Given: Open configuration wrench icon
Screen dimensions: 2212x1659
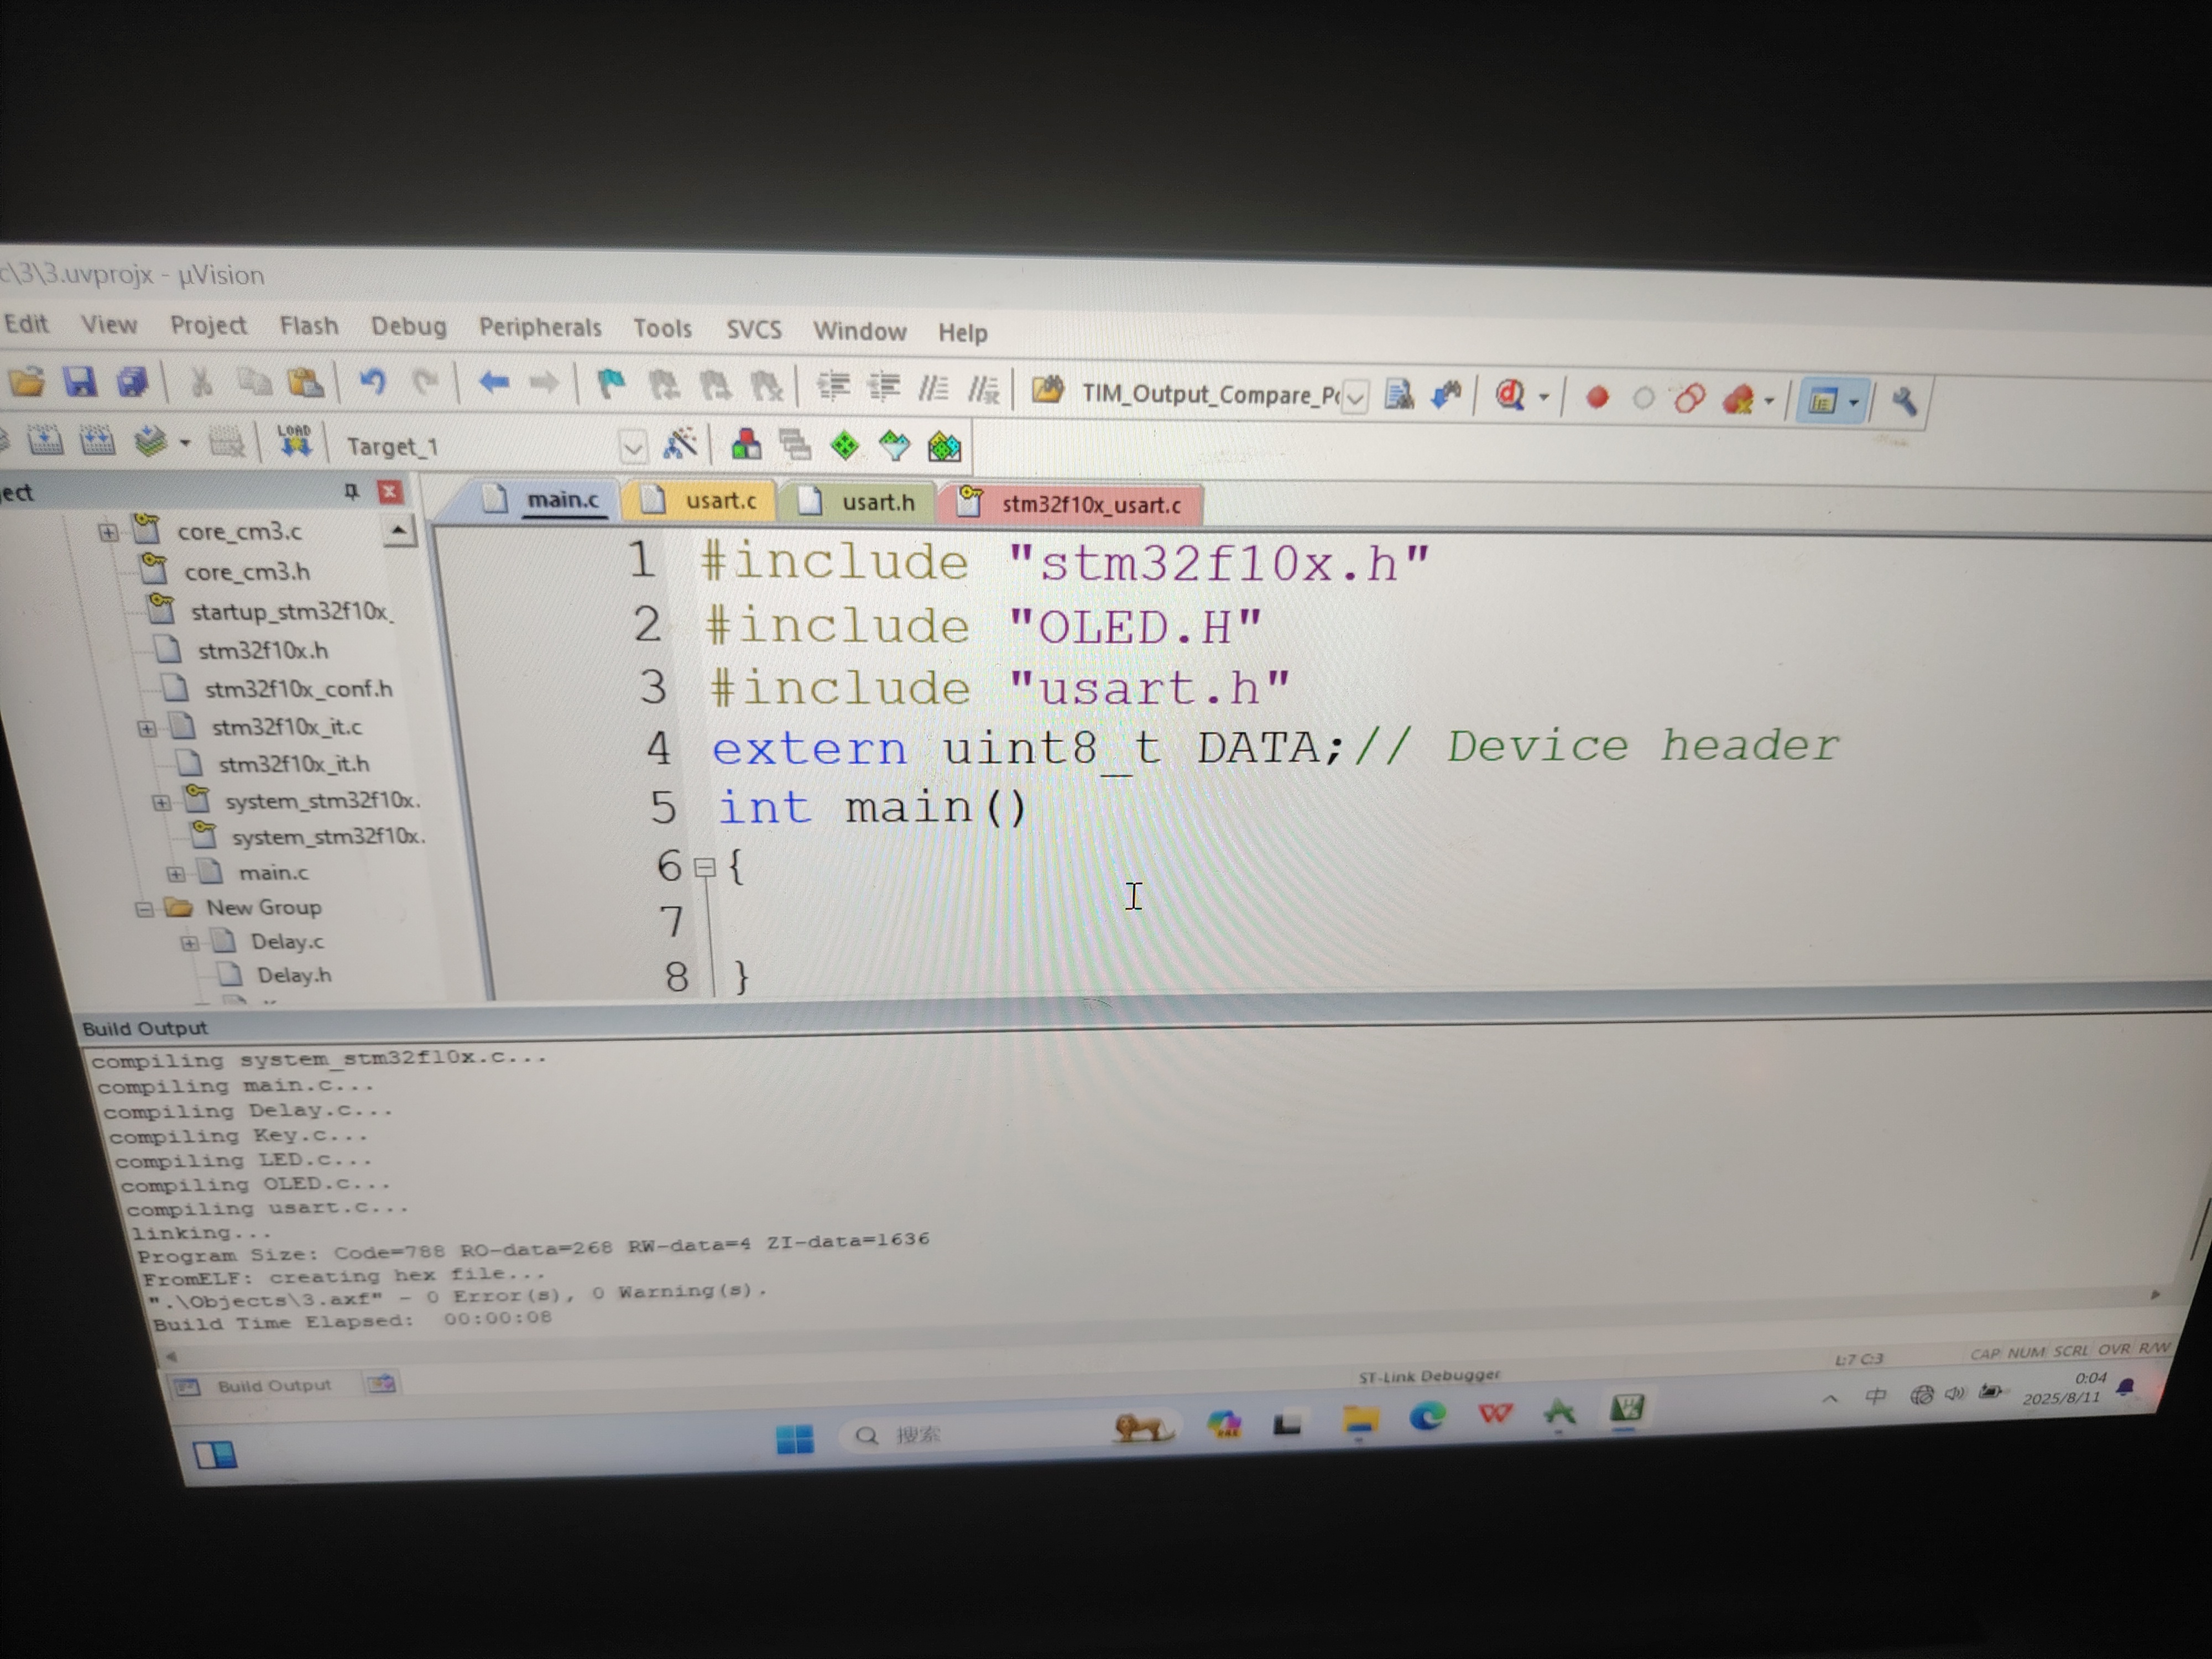Looking at the screenshot, I should click(x=1903, y=401).
